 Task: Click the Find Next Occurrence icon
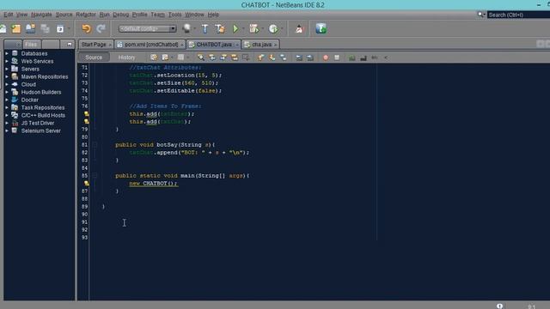[x=223, y=58]
